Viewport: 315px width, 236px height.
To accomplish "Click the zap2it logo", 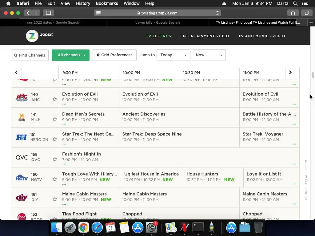I will pos(39,36).
